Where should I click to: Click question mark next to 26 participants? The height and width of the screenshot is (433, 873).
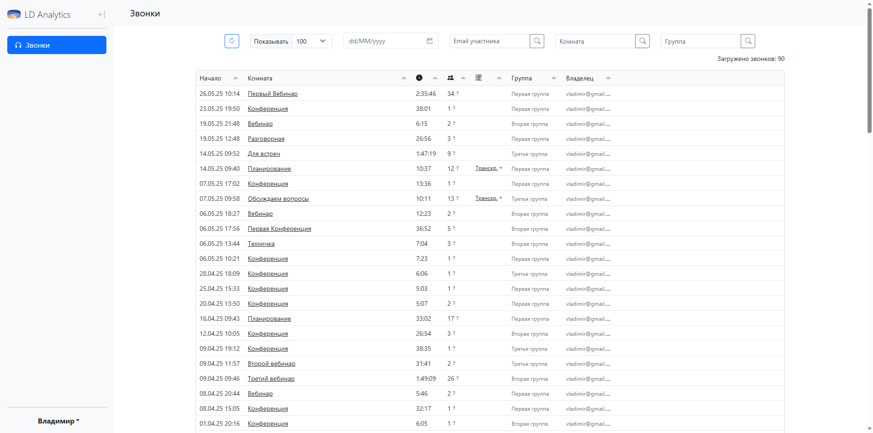pyautogui.click(x=457, y=378)
